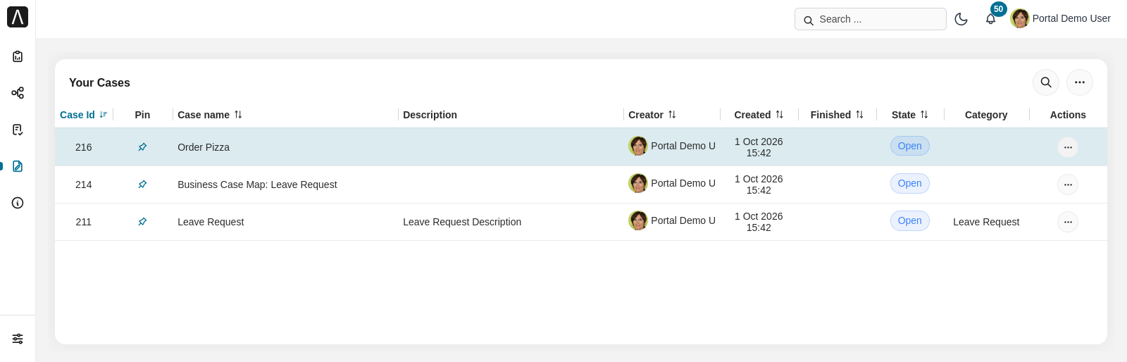Click the Actions column header

pos(1068,115)
